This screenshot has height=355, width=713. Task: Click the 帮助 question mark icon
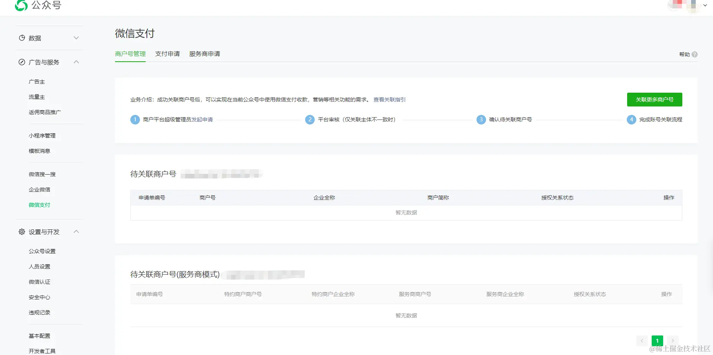(x=695, y=54)
